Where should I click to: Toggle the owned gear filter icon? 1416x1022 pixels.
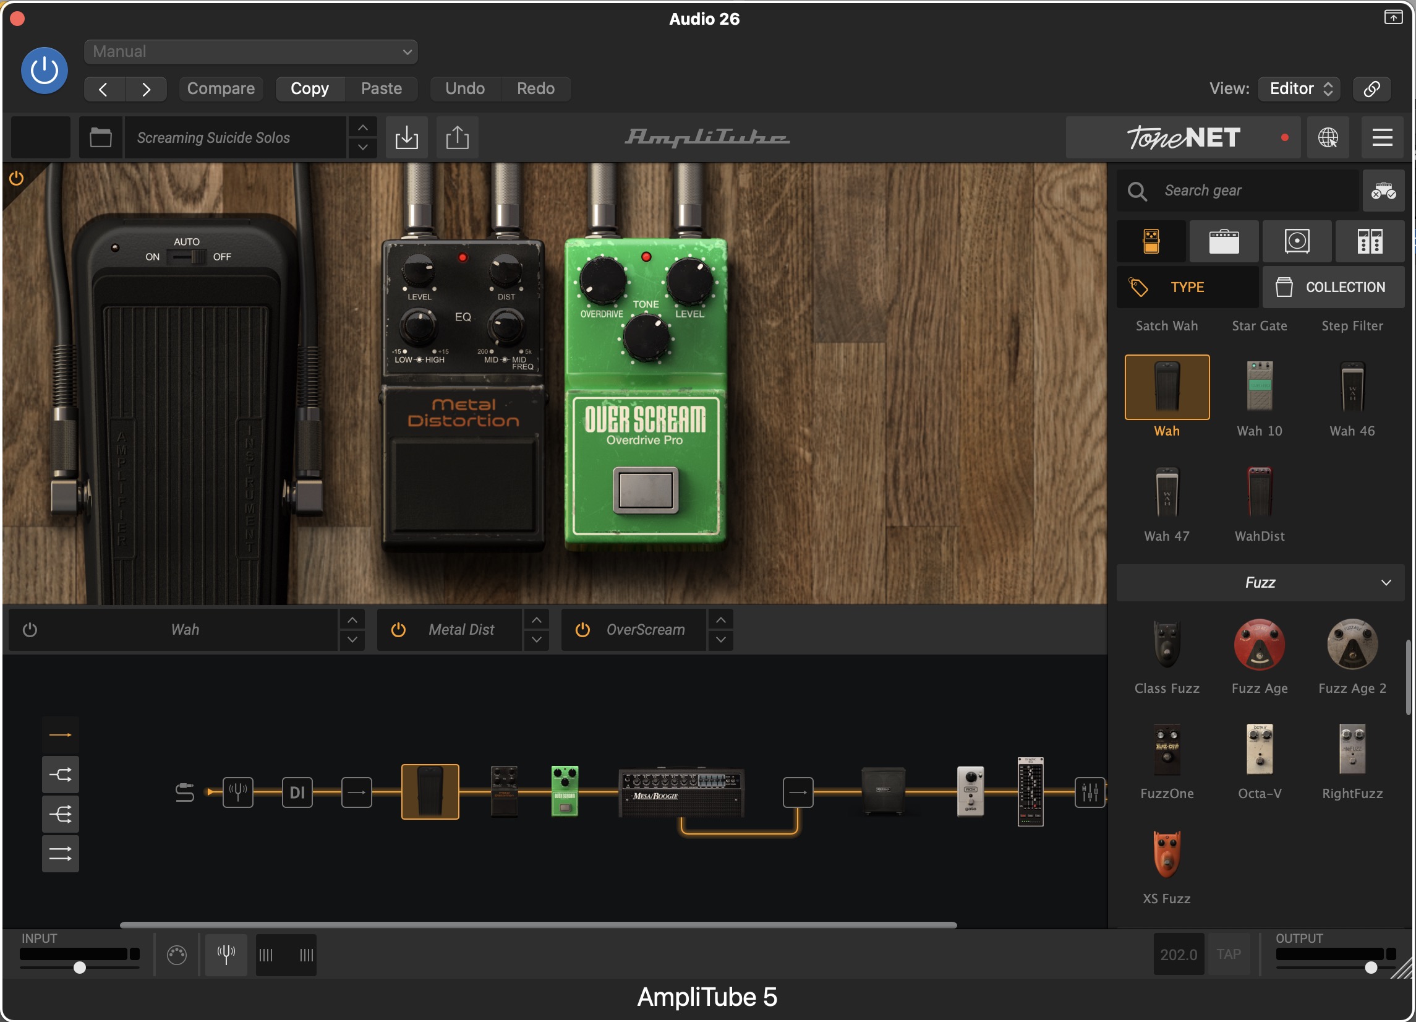click(x=1383, y=191)
